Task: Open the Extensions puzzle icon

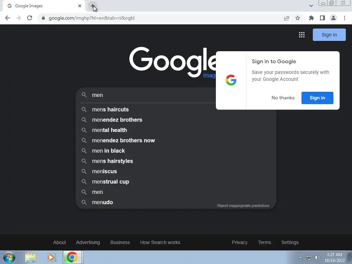Action: [x=311, y=18]
